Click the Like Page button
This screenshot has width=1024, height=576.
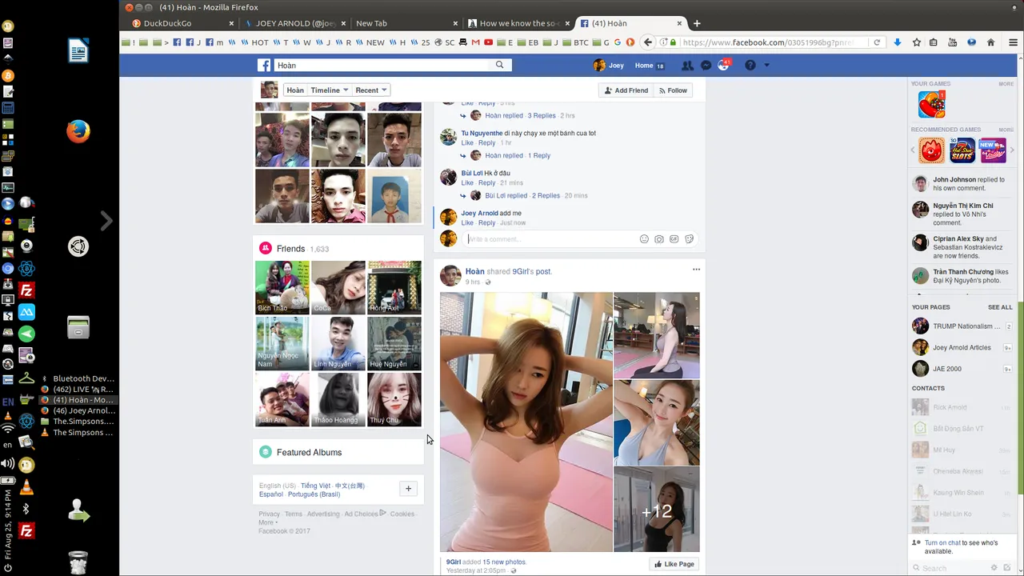(x=674, y=564)
